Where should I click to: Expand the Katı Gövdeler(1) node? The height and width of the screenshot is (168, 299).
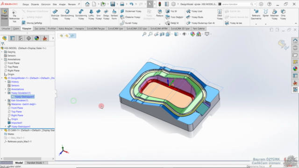point(5,100)
